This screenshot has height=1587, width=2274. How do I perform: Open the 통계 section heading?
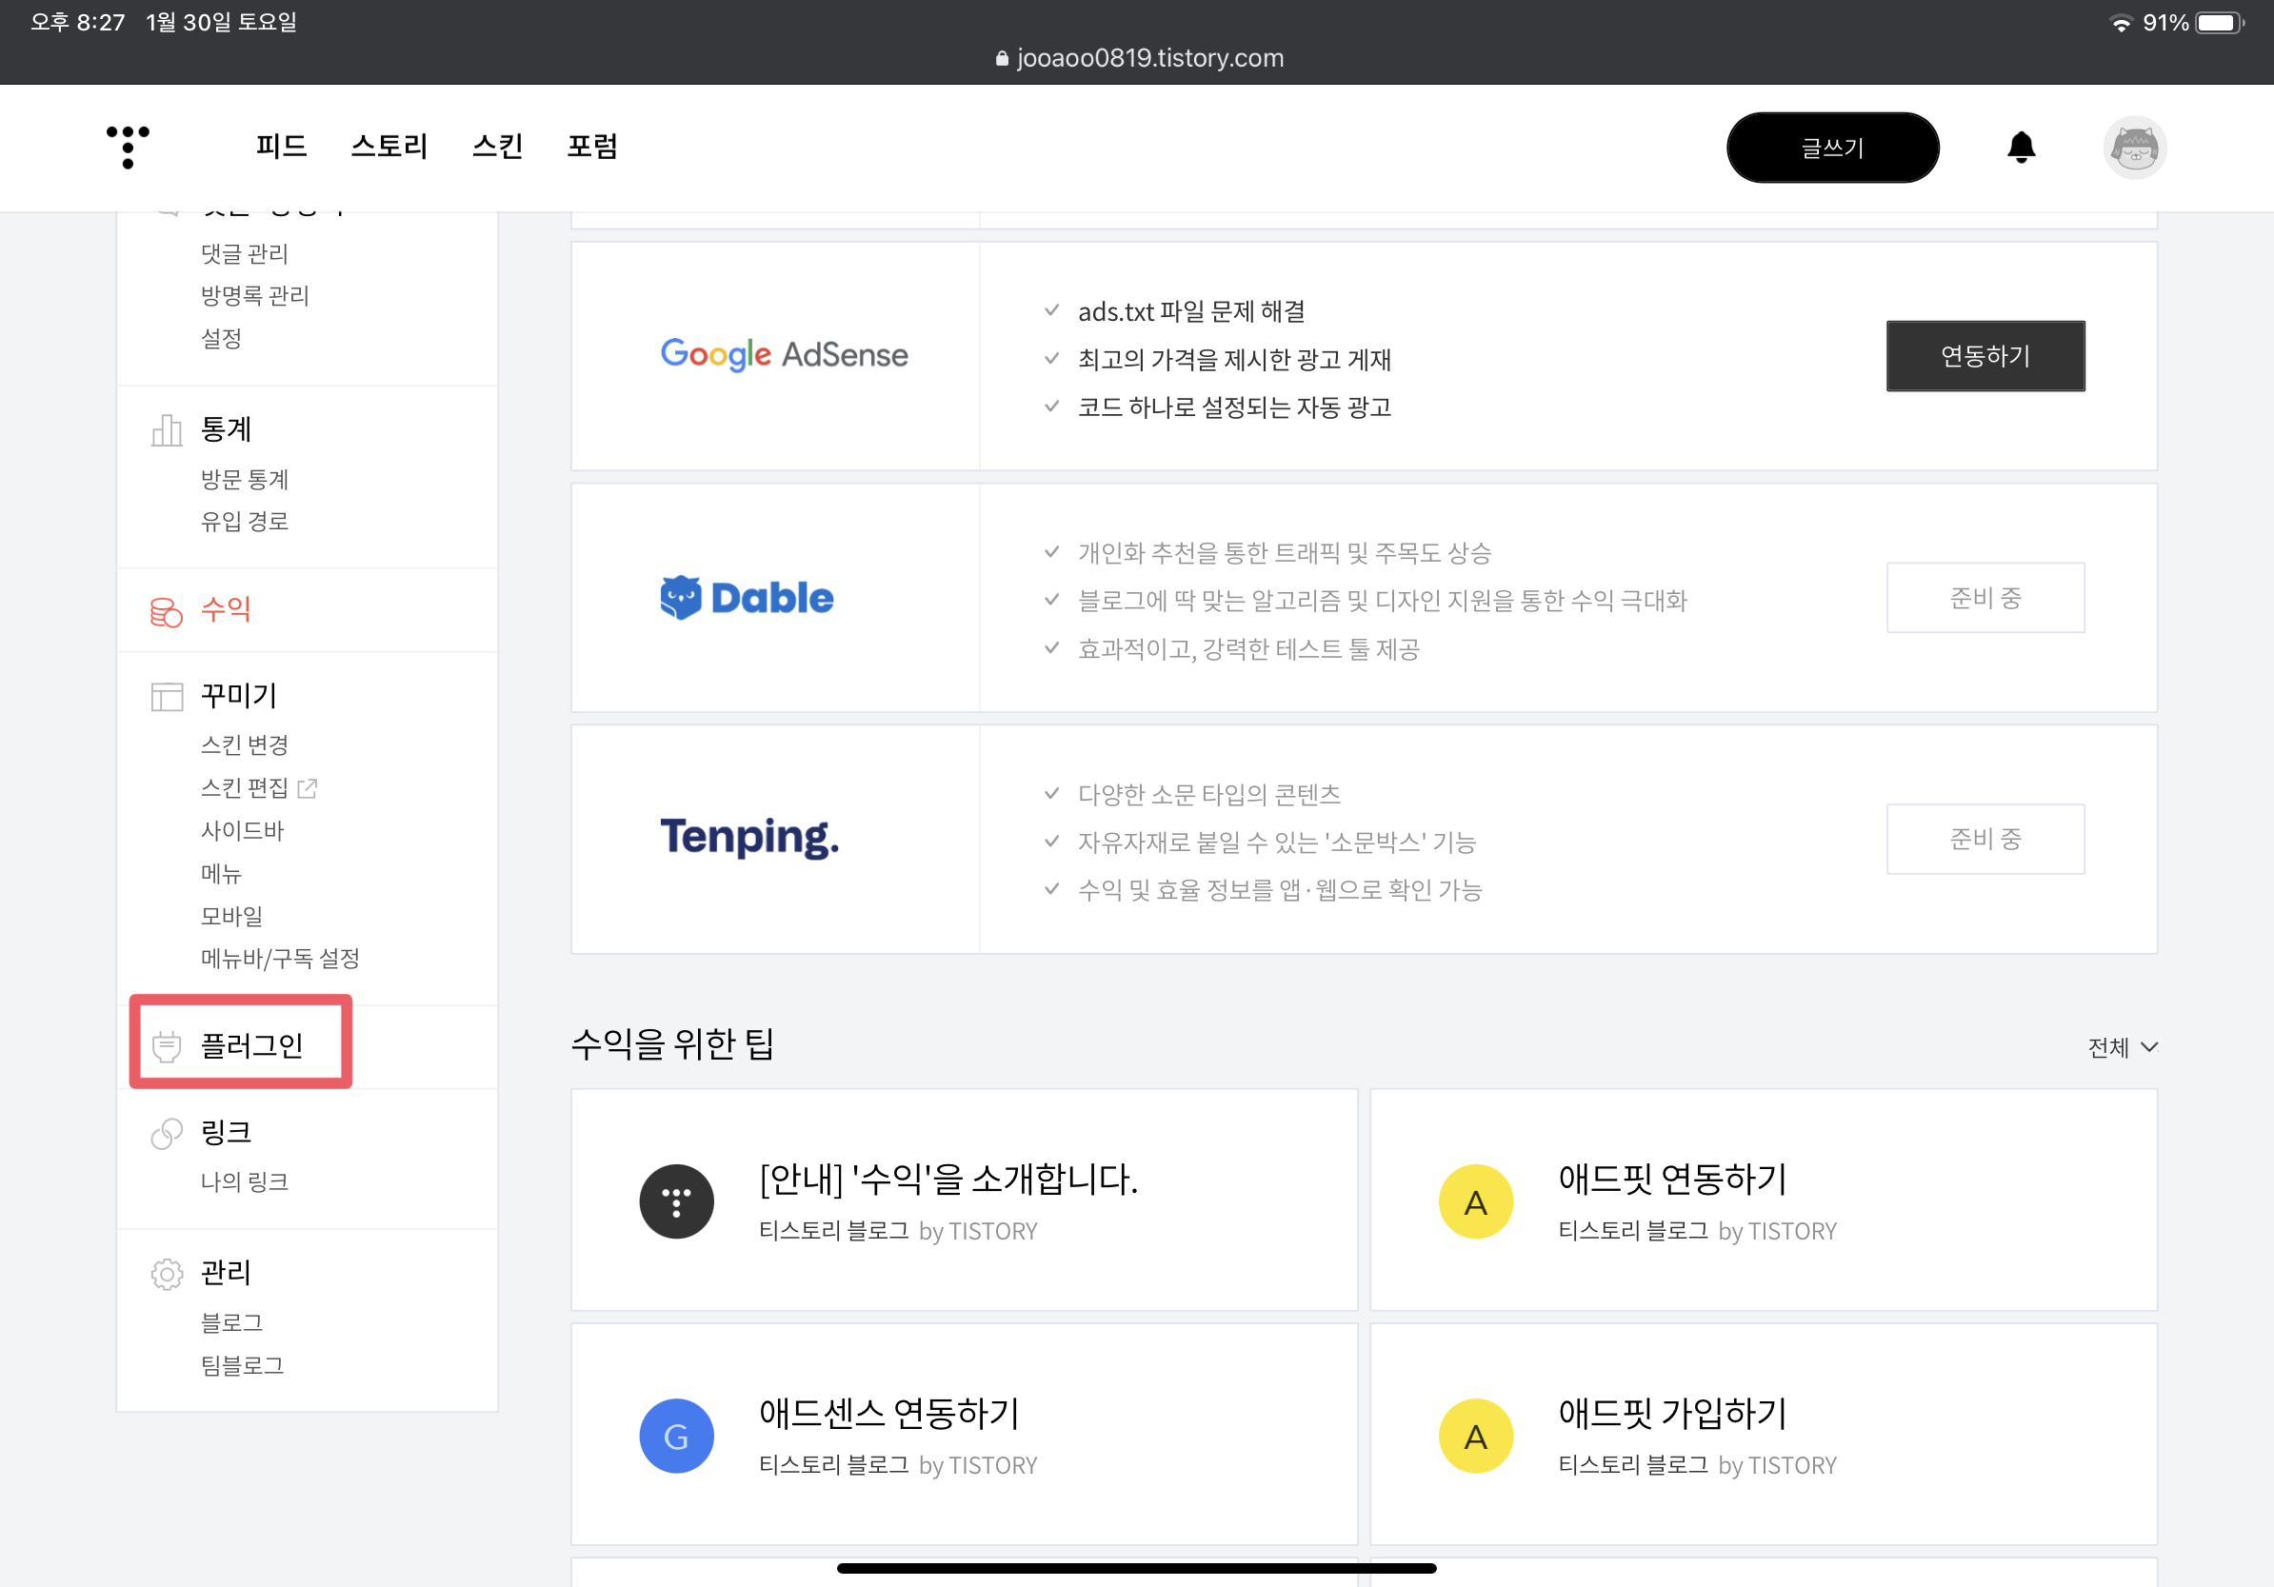pyautogui.click(x=226, y=429)
